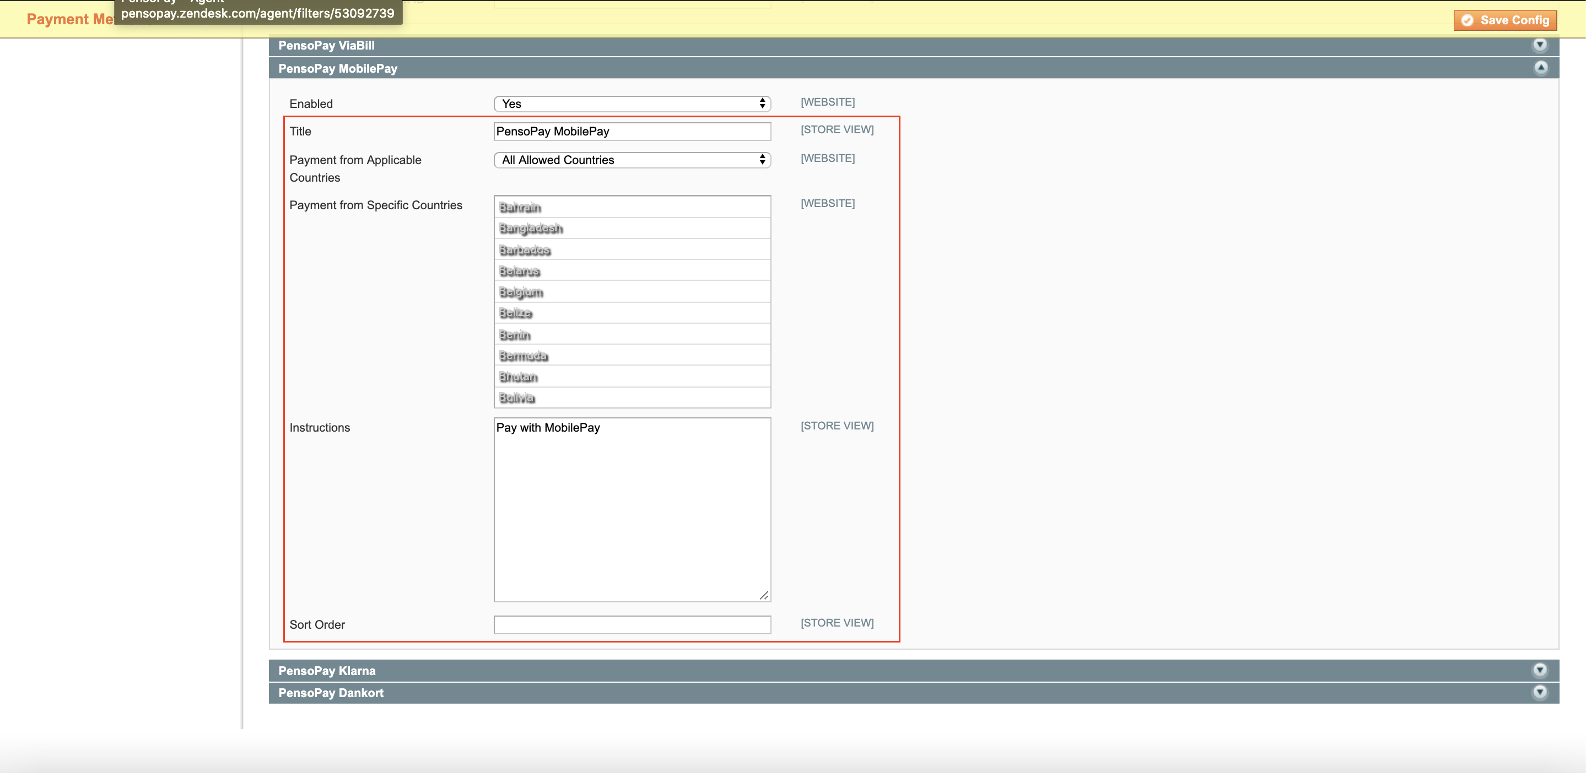Click the WEBSITE scope label beside Enabled
Viewport: 1586px width, 773px height.
(828, 102)
